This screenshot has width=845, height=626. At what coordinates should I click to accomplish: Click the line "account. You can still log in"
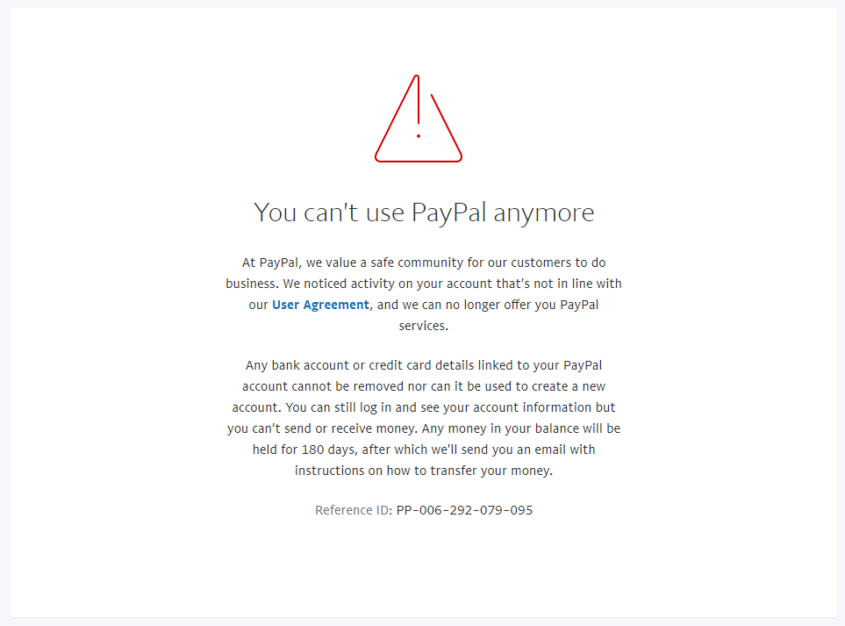tap(424, 407)
